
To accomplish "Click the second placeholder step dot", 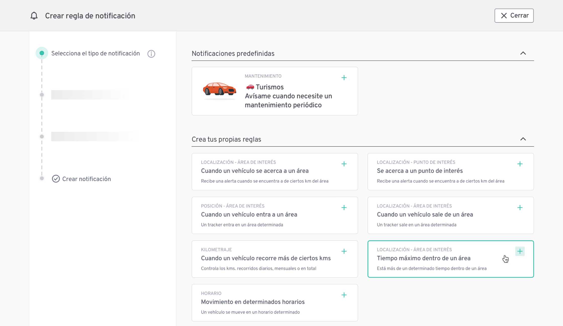I will (x=42, y=95).
